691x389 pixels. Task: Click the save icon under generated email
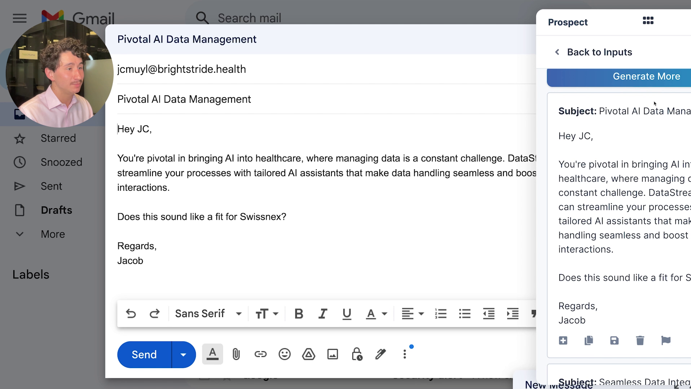(x=614, y=341)
